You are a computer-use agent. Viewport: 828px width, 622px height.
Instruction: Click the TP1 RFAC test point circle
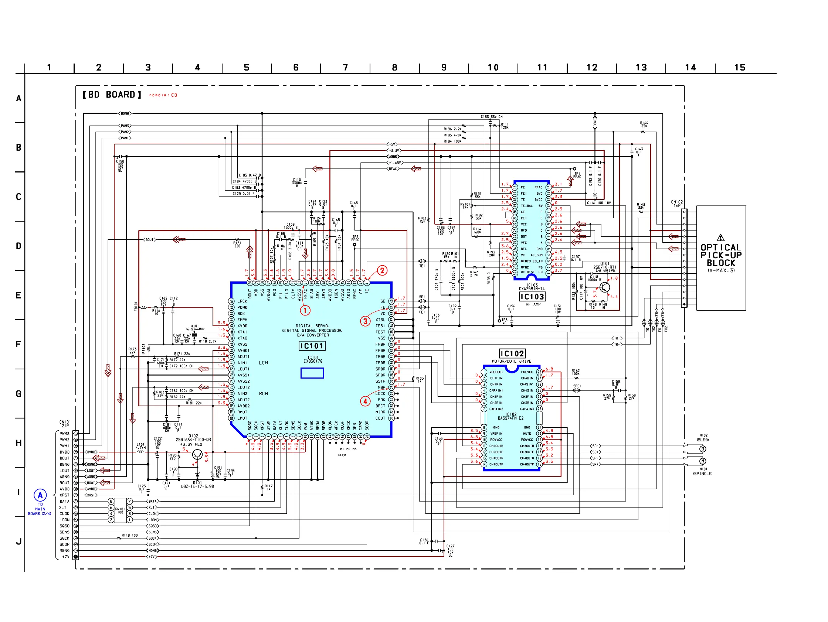574,169
